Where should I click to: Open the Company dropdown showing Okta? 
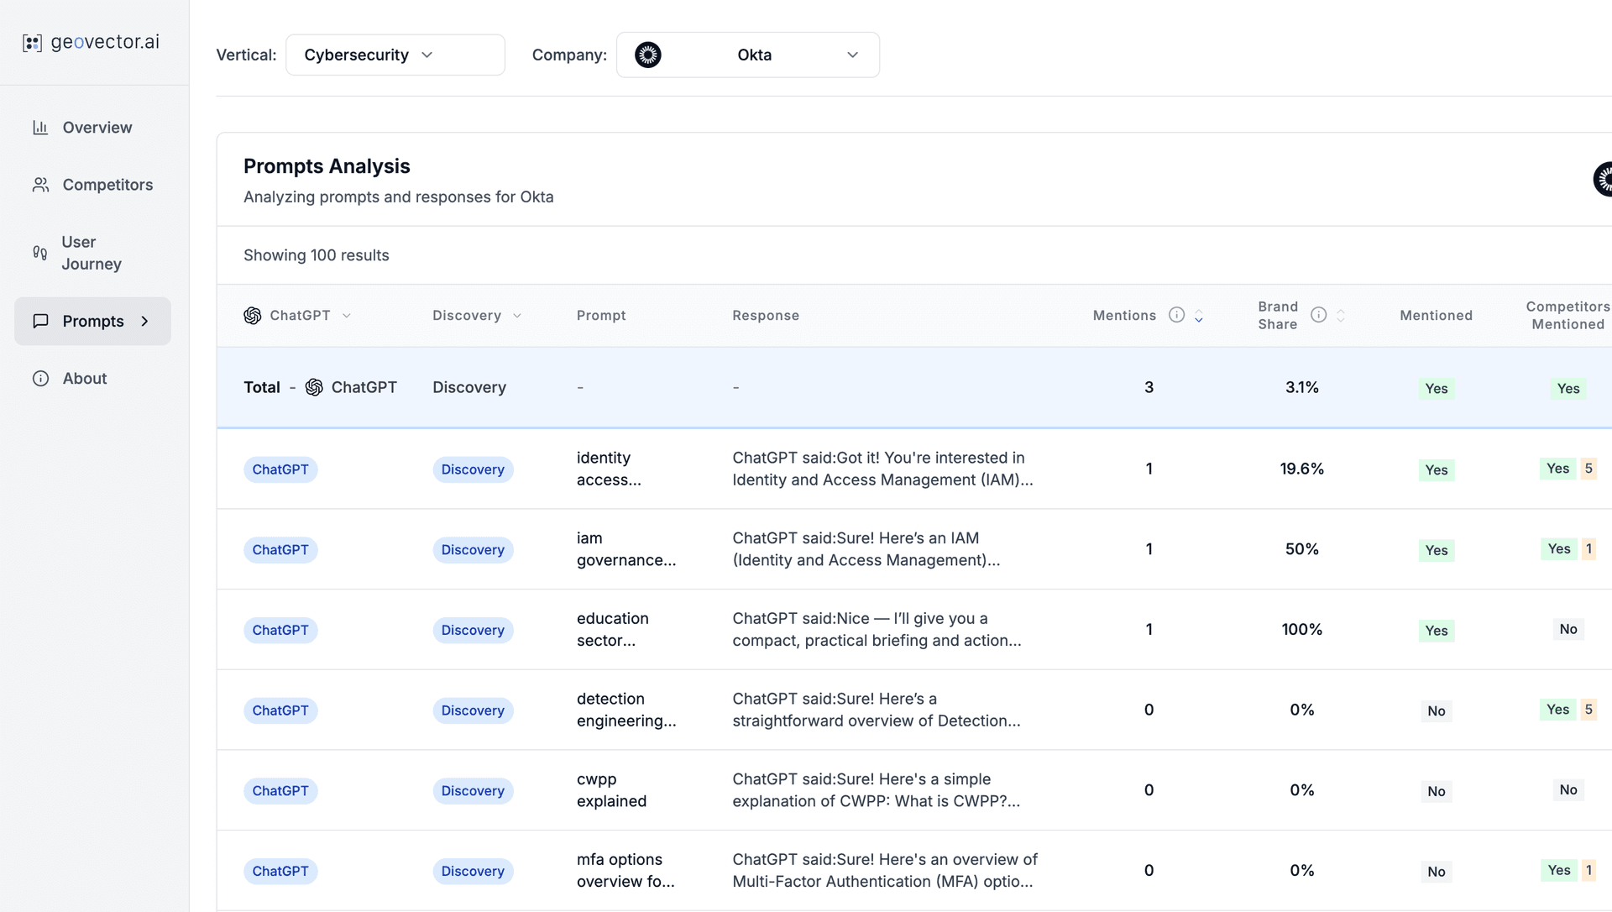pyautogui.click(x=747, y=54)
